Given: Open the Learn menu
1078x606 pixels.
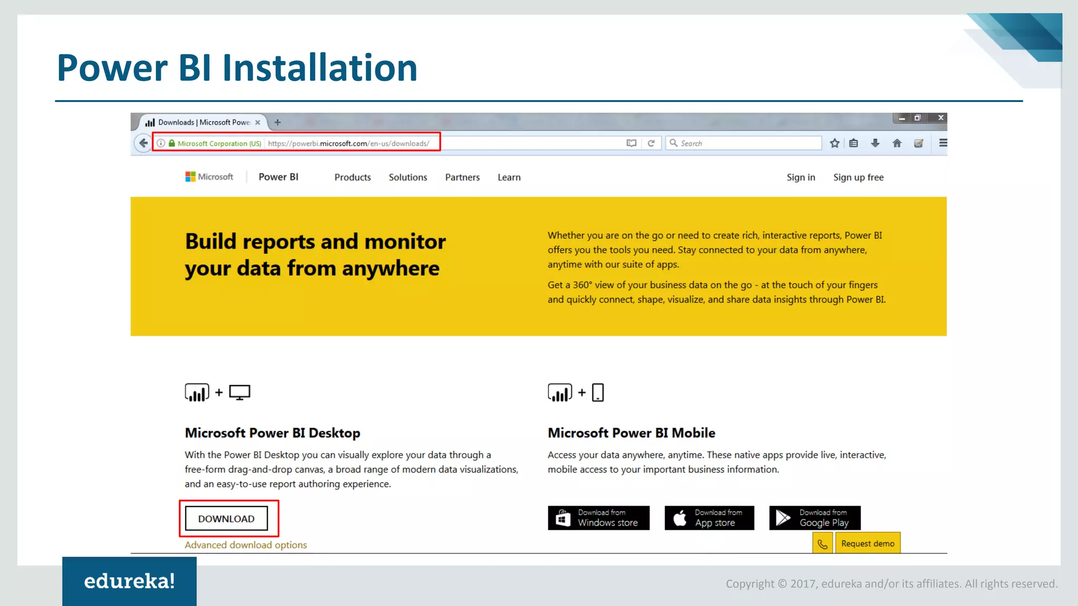Looking at the screenshot, I should 509,177.
